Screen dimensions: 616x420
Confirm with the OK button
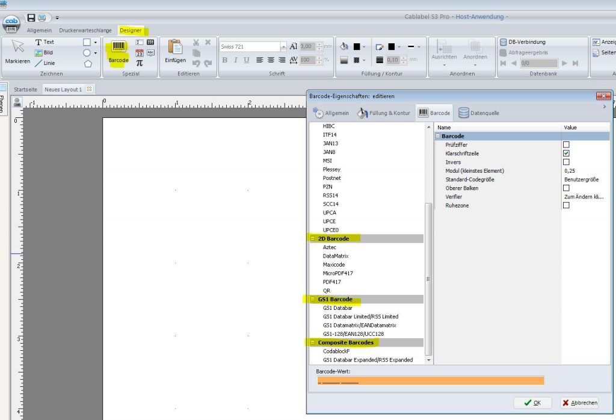click(532, 403)
